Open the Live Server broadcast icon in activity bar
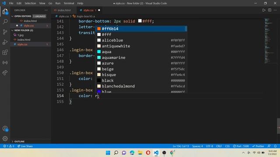The width and height of the screenshot is (280, 157). click(x=5, y=63)
